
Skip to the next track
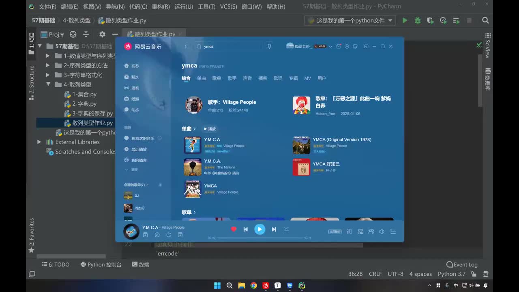[274, 230]
